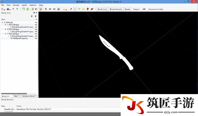Open the lightbulb lighting dropdown arrow

pos(66,10)
